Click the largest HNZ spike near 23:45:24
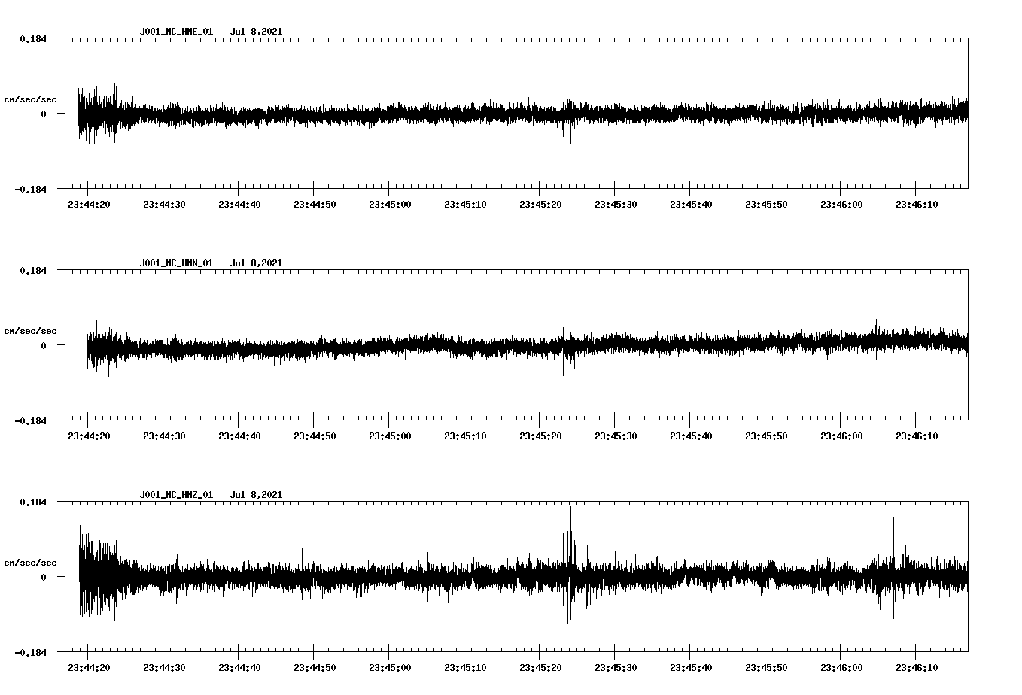 [570, 564]
